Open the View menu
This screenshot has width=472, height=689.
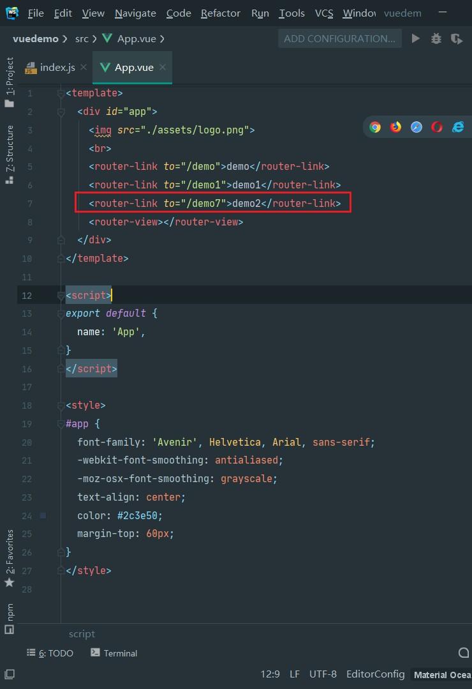coord(93,13)
